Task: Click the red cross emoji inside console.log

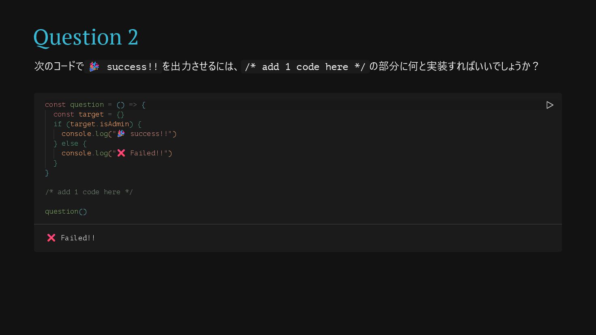Action: point(121,153)
